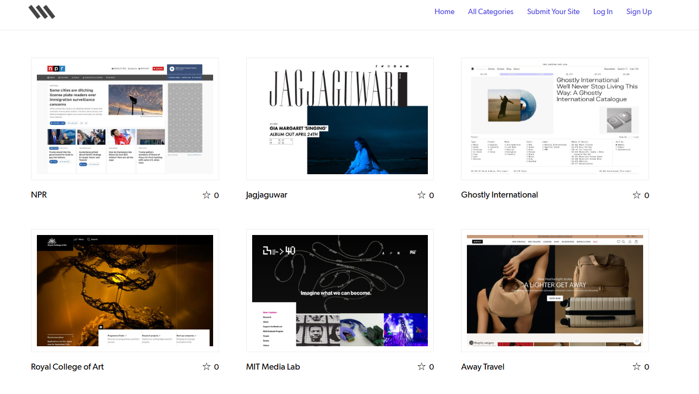Open Royal College of Art preview image

coord(125,290)
